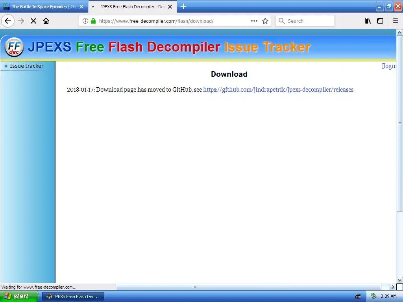Click the horizontal scrollbar right arrow
Image resolution: width=403 pixels, height=302 pixels.
click(392, 287)
